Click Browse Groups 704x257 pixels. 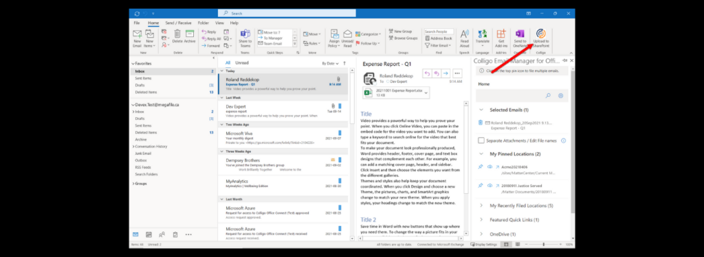[403, 38]
